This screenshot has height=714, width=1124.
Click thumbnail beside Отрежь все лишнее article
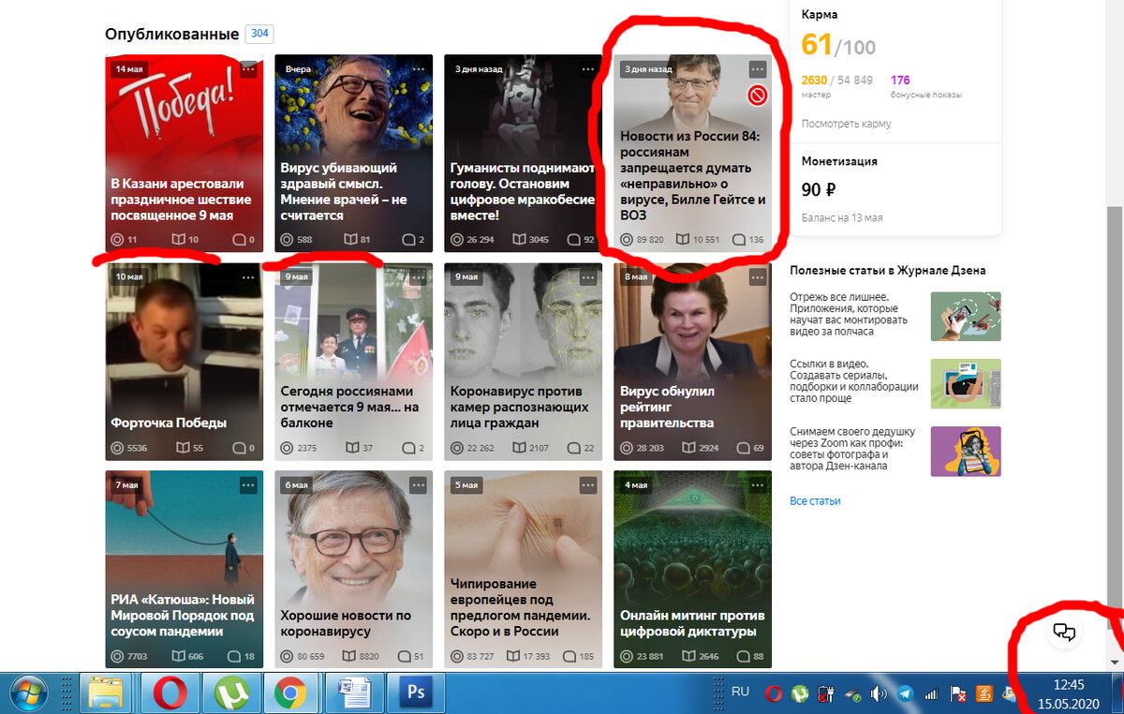pos(966,317)
